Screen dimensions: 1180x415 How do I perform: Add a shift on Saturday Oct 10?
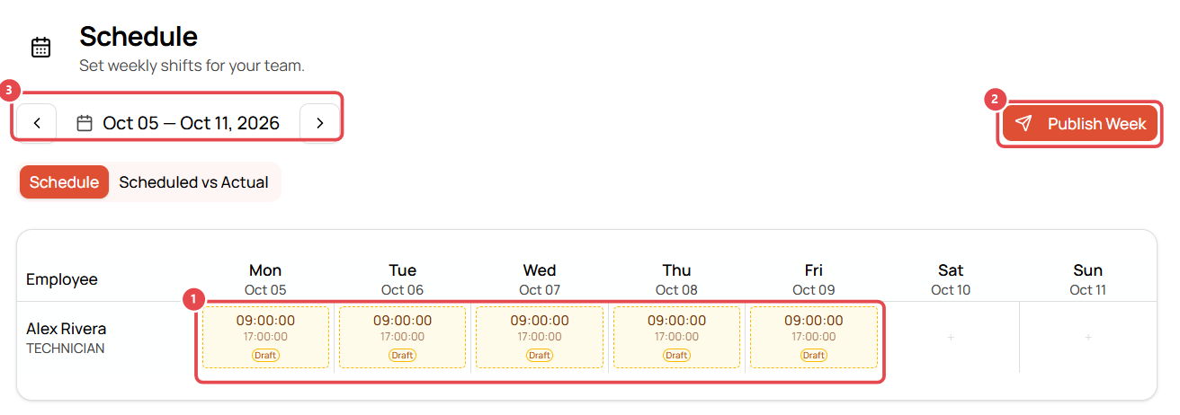951,337
